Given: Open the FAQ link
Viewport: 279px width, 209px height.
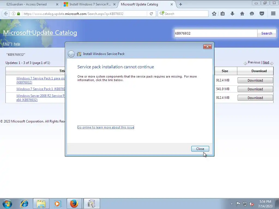Looking at the screenshot, I should (6, 44).
